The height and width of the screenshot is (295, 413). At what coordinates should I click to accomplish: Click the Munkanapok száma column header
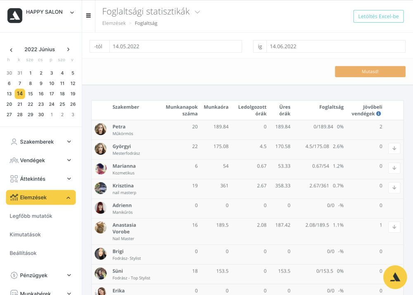181,110
